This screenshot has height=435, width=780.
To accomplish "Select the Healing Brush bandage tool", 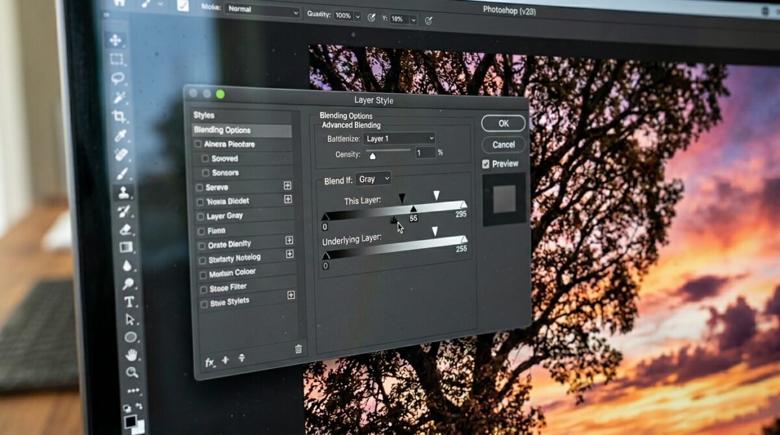I will (121, 155).
